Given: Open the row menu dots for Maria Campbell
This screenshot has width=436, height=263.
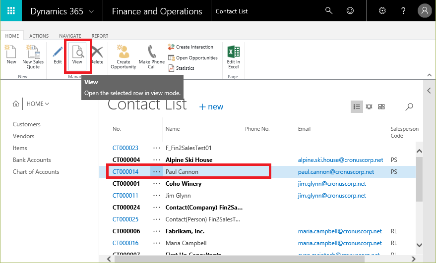Looking at the screenshot, I should 157,243.
